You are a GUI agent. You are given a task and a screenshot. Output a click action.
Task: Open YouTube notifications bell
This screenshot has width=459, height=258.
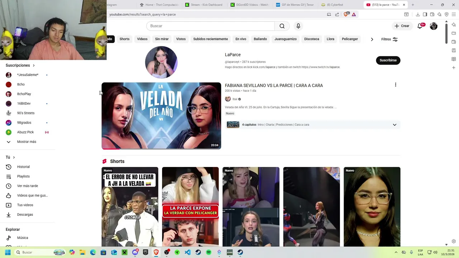coord(420,26)
